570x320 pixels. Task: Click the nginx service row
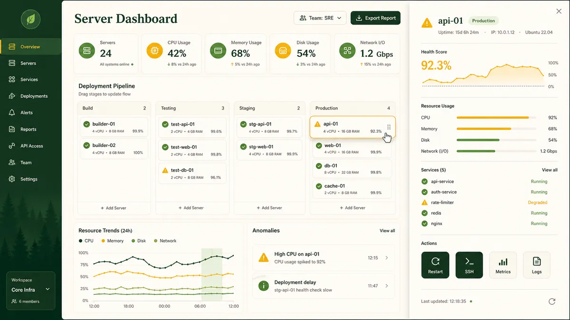(489, 223)
